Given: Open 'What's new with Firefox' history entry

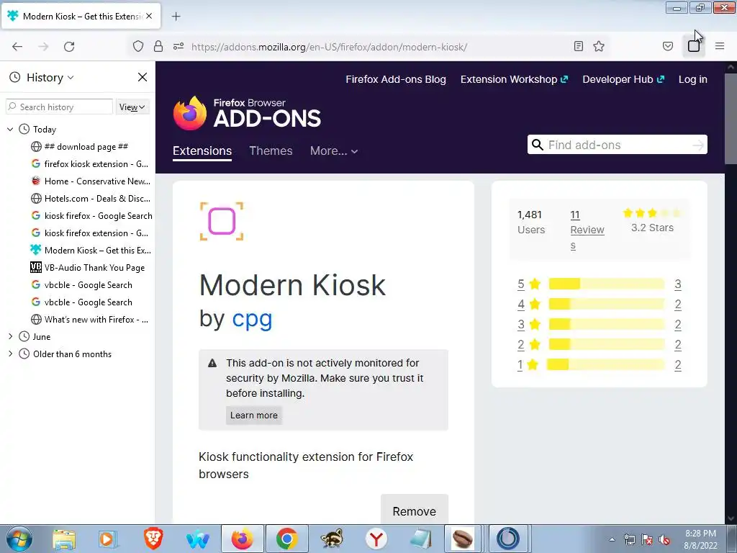Looking at the screenshot, I should coord(90,319).
